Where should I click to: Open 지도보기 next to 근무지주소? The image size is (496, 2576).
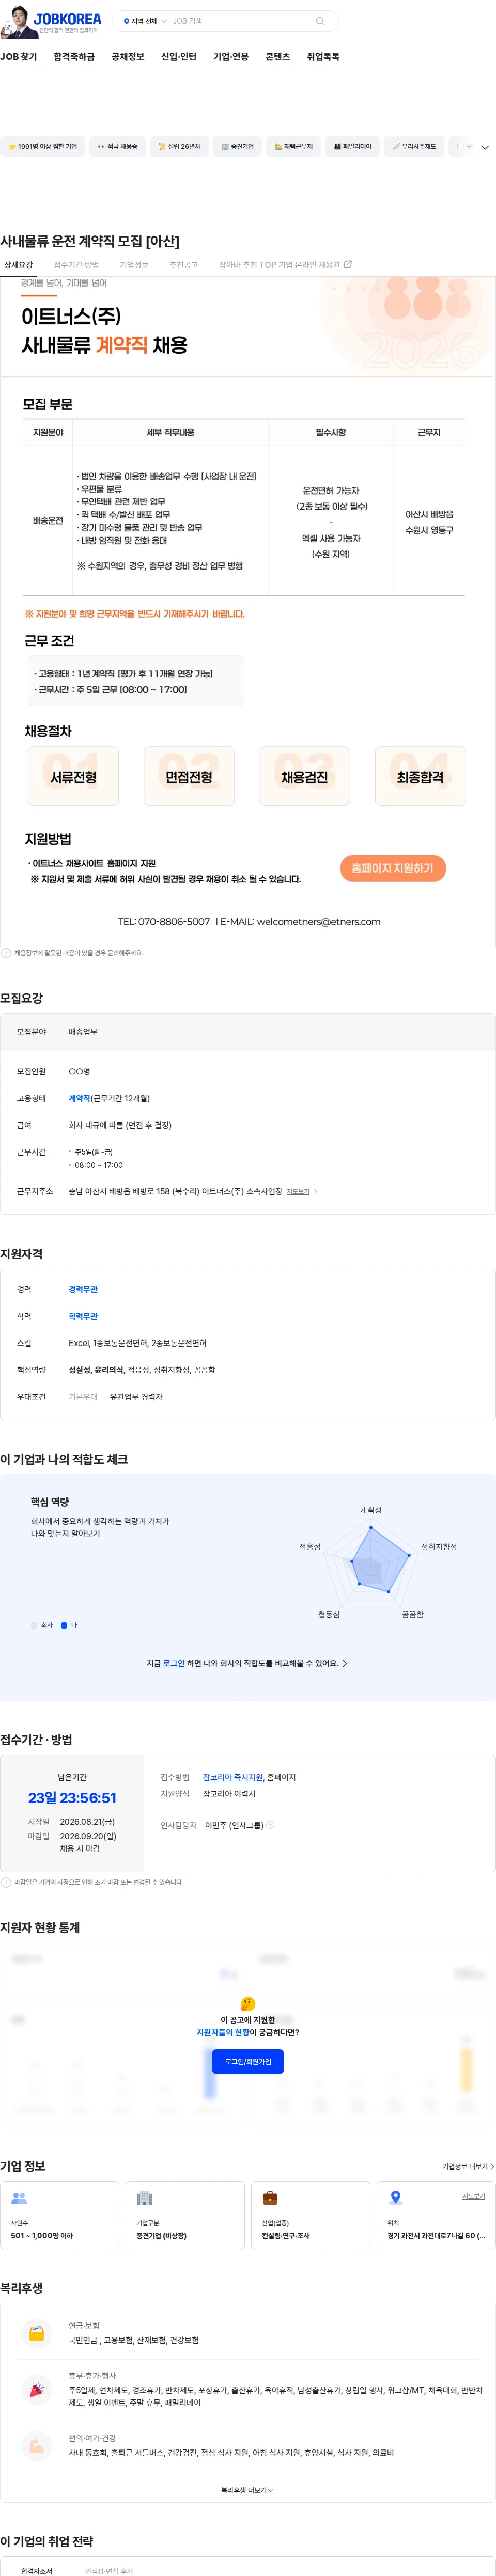298,1191
